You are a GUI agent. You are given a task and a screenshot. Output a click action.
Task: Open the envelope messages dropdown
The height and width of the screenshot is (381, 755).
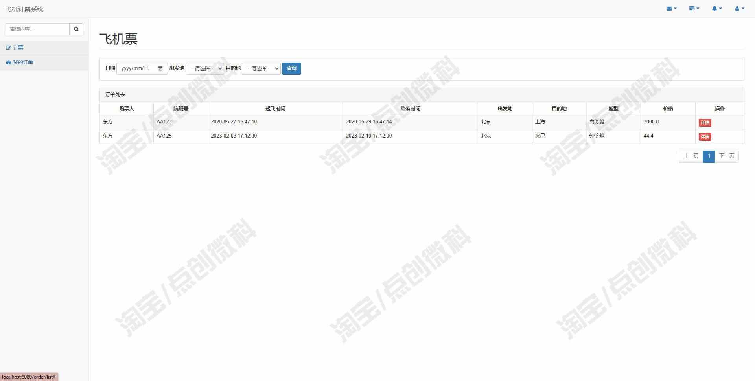pyautogui.click(x=672, y=9)
